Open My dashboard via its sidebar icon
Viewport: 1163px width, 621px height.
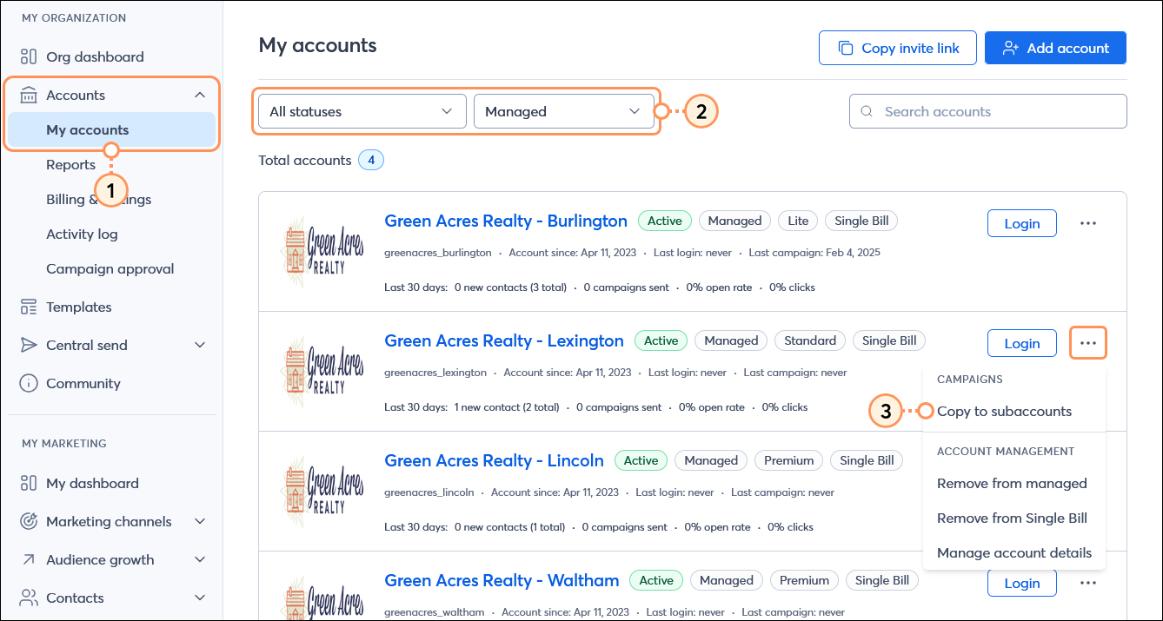[27, 483]
